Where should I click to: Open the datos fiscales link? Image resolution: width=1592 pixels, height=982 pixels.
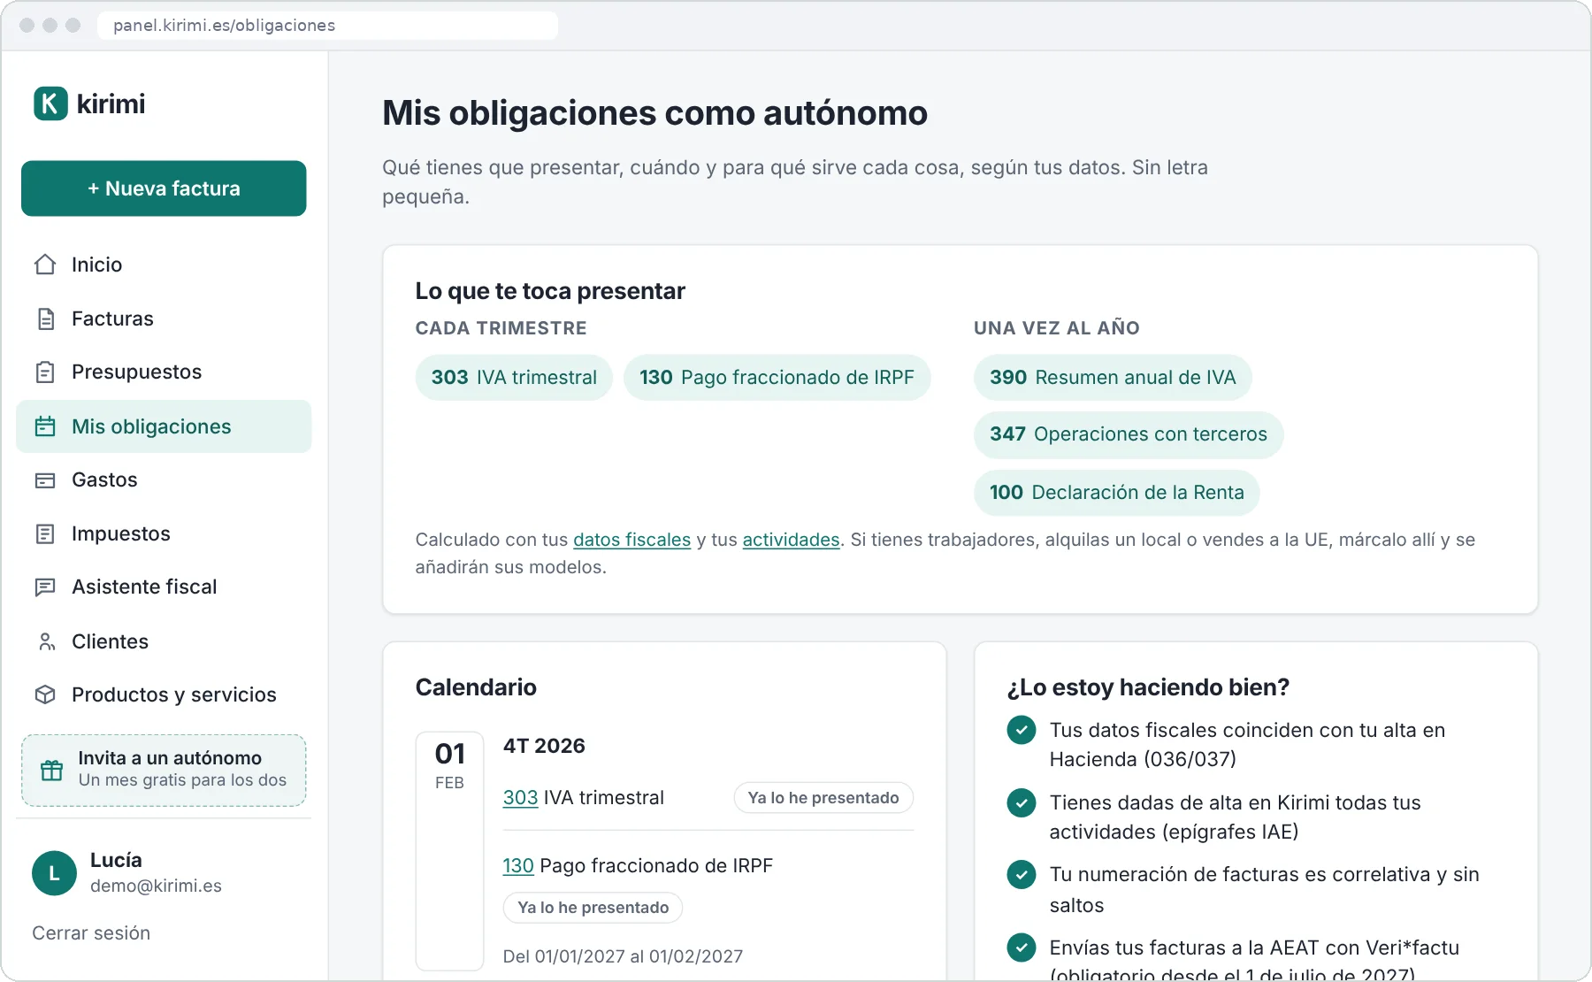[631, 540]
